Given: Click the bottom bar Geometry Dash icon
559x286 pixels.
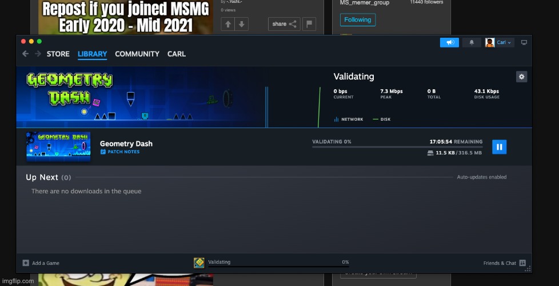Looking at the screenshot, I should [199, 263].
